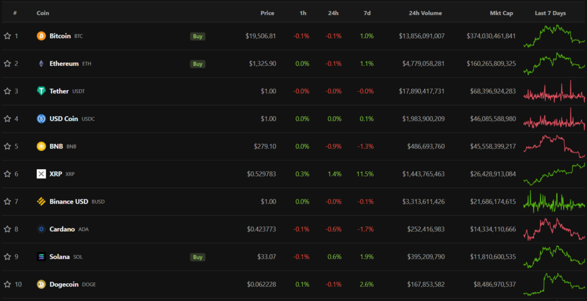The height and width of the screenshot is (301, 587).
Task: Open the Cardano coin name link
Action: [x=62, y=229]
